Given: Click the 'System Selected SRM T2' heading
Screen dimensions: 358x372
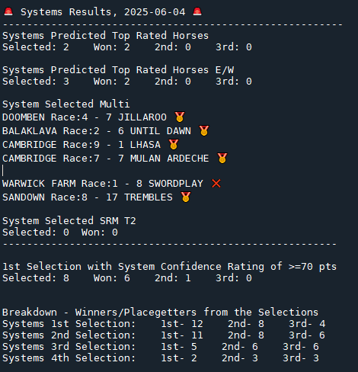Looking at the screenshot, I should coord(69,221).
